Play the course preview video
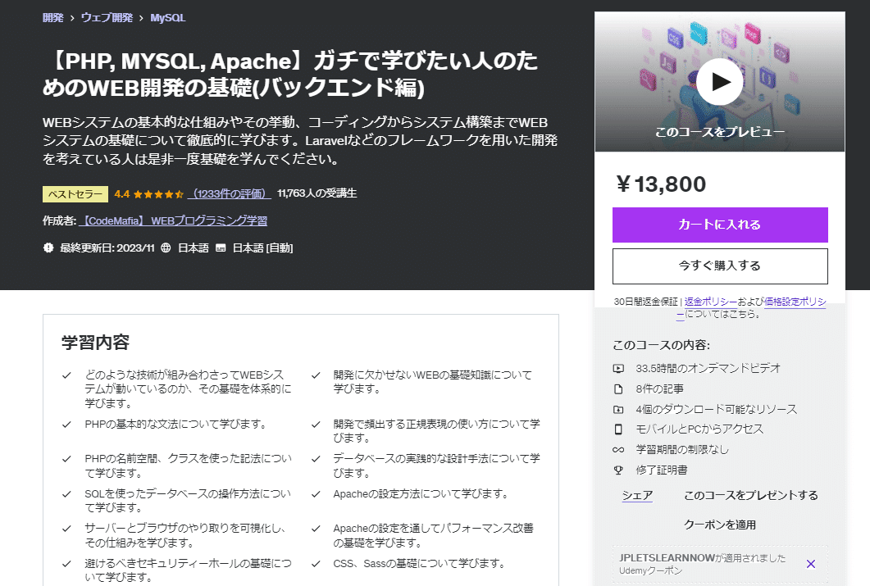The width and height of the screenshot is (870, 586). click(719, 81)
